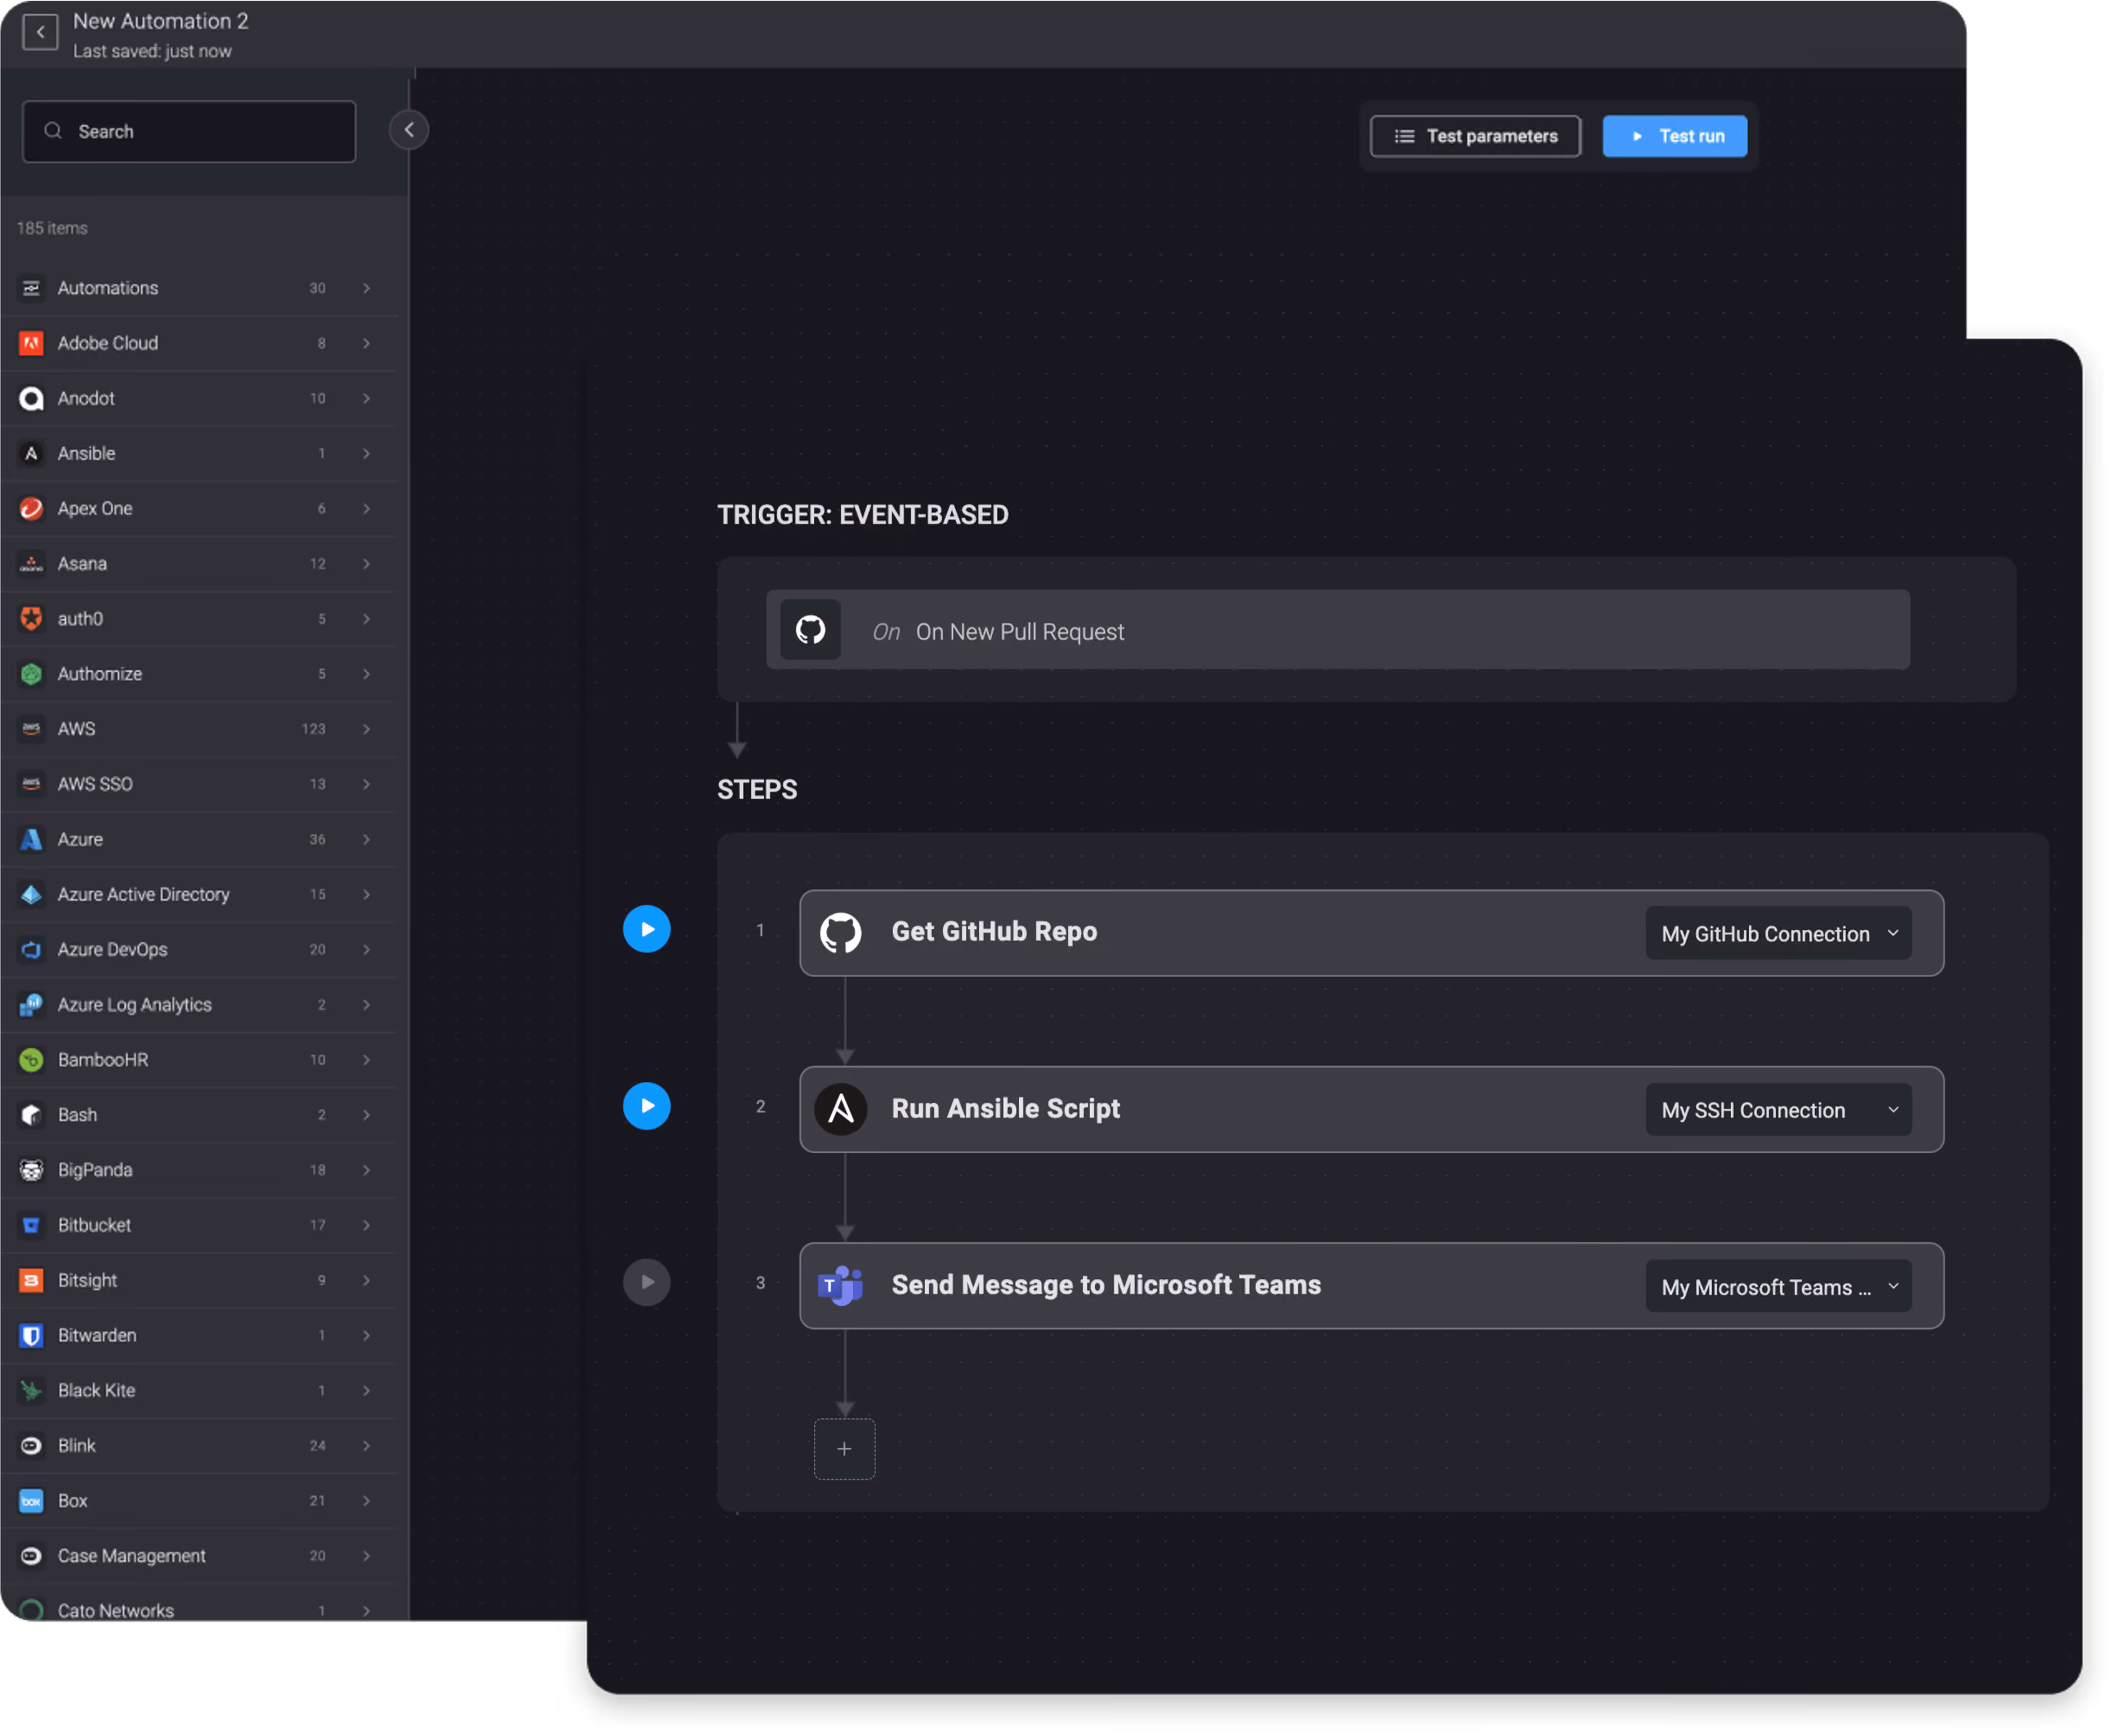Open the My GitHub Connection dropdown

click(x=1779, y=934)
